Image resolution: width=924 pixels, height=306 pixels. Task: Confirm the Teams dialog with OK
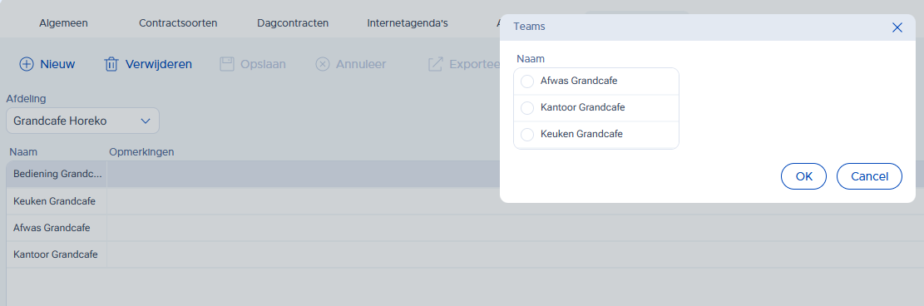click(803, 176)
